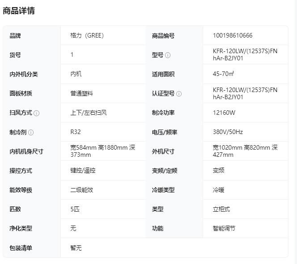297x264 pixels.
Task: Click the 商品详情 heading
Action: [x=19, y=11]
